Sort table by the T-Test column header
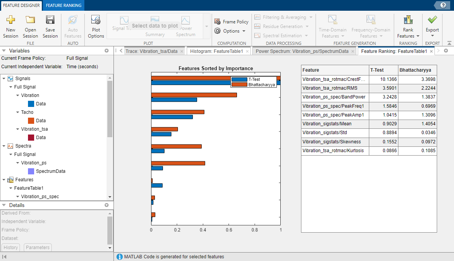This screenshot has width=454, height=261. tap(383, 70)
